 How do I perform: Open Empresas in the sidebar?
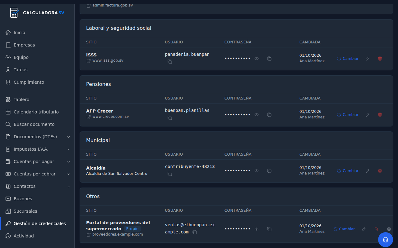point(37,45)
